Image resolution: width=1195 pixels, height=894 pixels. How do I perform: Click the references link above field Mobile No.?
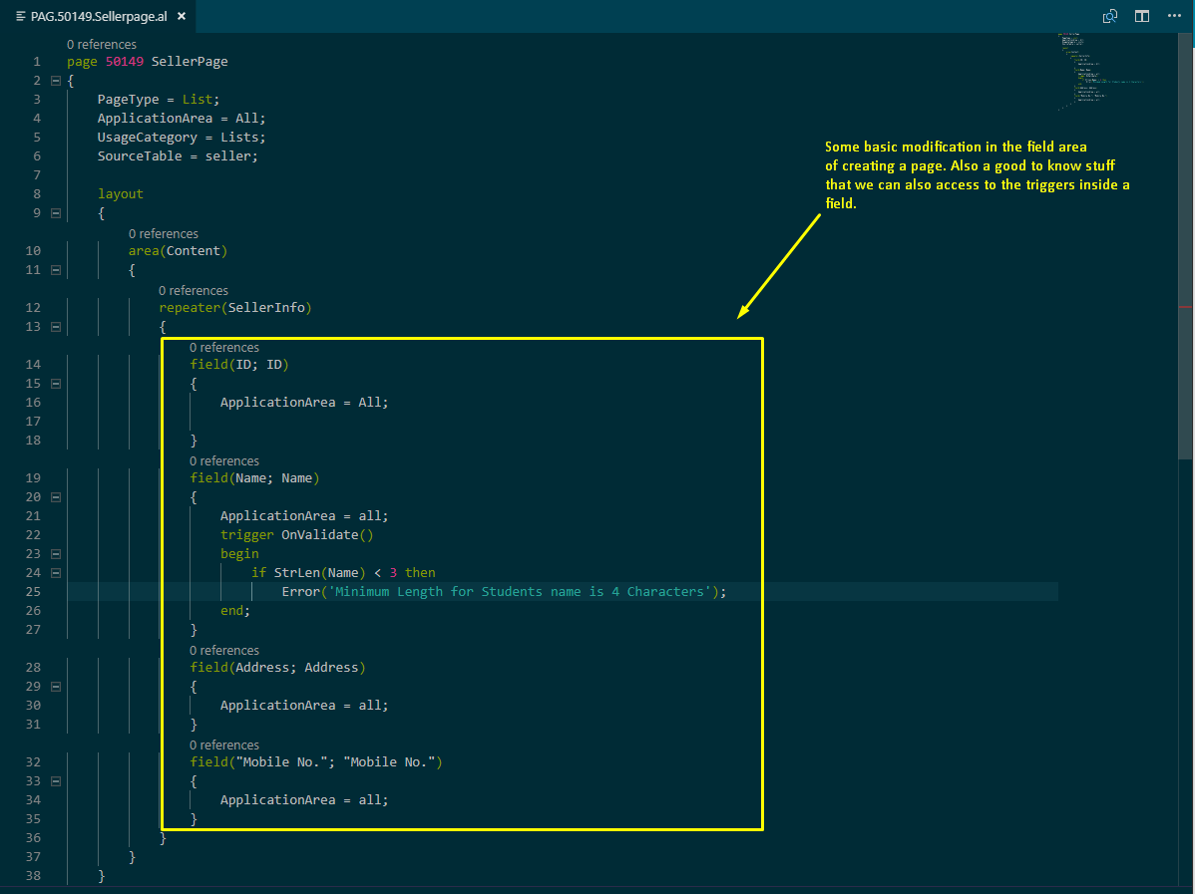point(224,745)
